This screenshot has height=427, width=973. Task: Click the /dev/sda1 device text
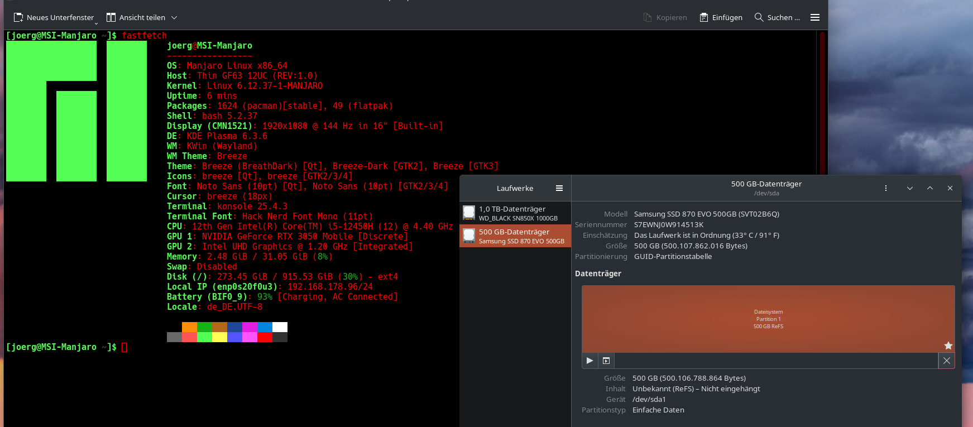(x=649, y=399)
